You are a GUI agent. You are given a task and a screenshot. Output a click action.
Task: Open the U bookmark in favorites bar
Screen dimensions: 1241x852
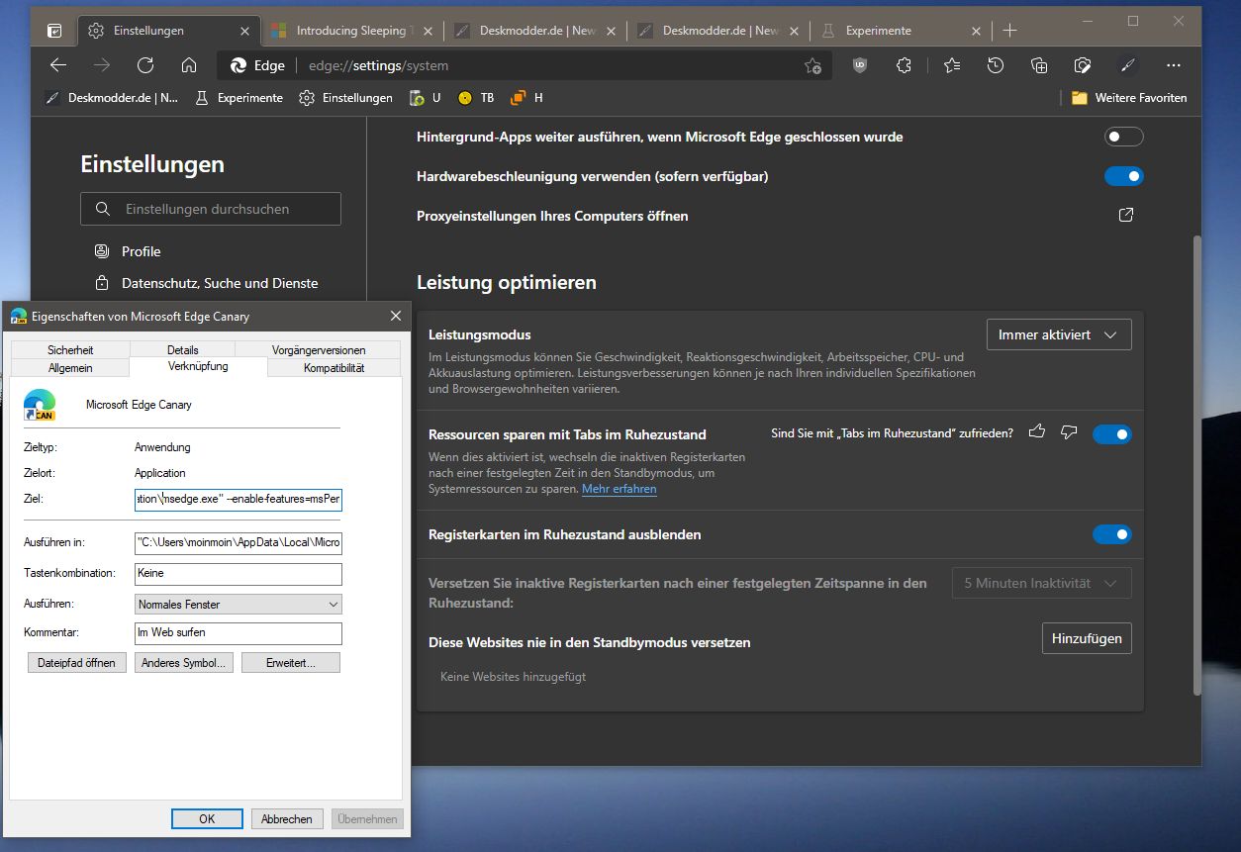click(426, 98)
